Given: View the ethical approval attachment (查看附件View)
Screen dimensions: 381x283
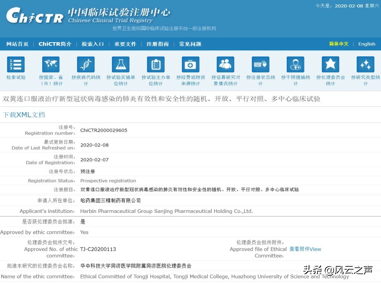Looking at the screenshot, I should 305,249.
